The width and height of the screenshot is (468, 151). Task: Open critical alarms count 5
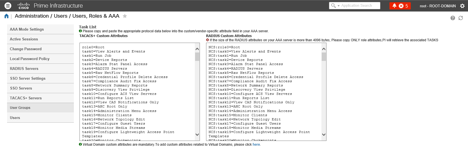(x=404, y=6)
